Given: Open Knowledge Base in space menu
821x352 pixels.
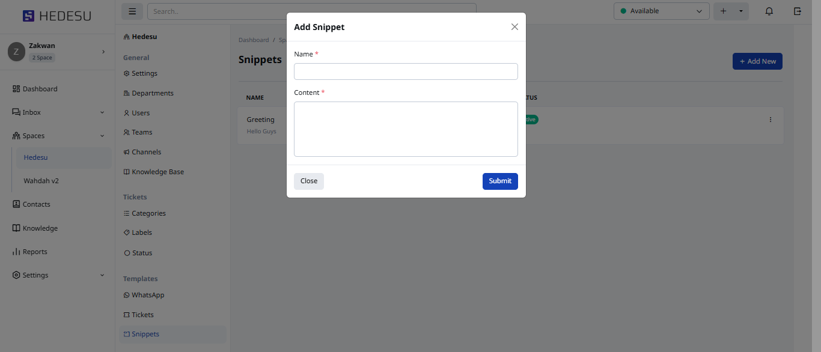Looking at the screenshot, I should click(x=157, y=172).
